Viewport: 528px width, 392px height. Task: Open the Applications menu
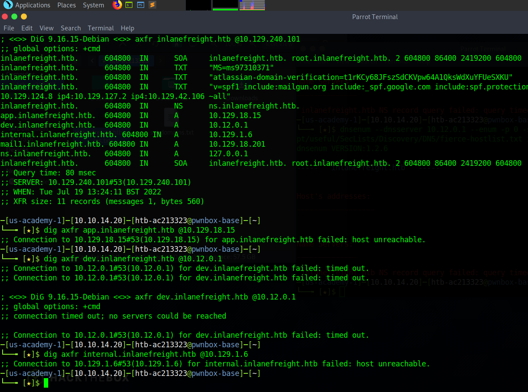pos(33,5)
